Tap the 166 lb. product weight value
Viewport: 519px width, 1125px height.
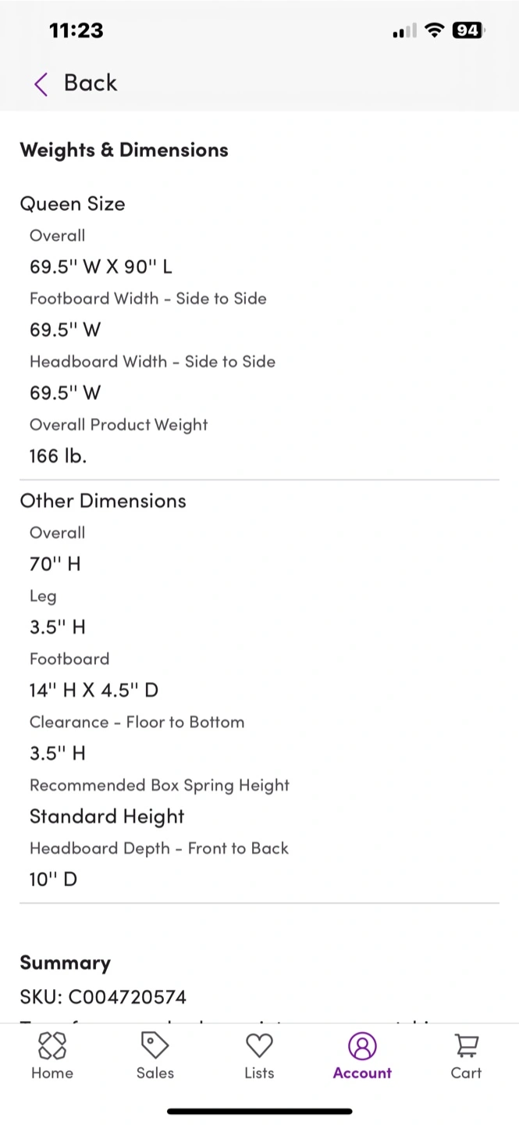click(x=58, y=456)
